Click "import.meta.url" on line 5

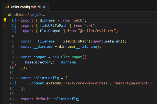[x=106, y=41]
